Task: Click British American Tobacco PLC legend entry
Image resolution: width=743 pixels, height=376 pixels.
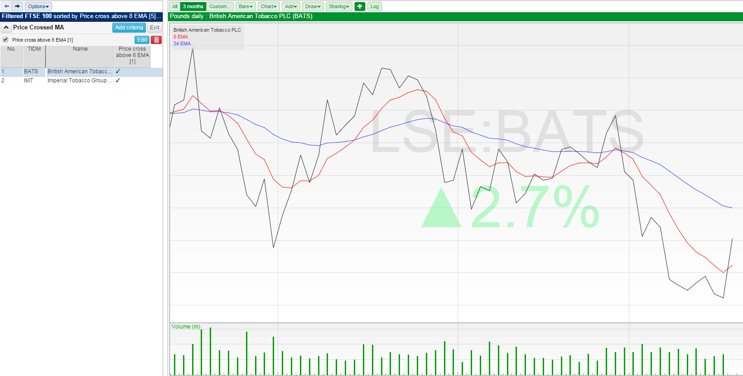Action: pos(207,30)
